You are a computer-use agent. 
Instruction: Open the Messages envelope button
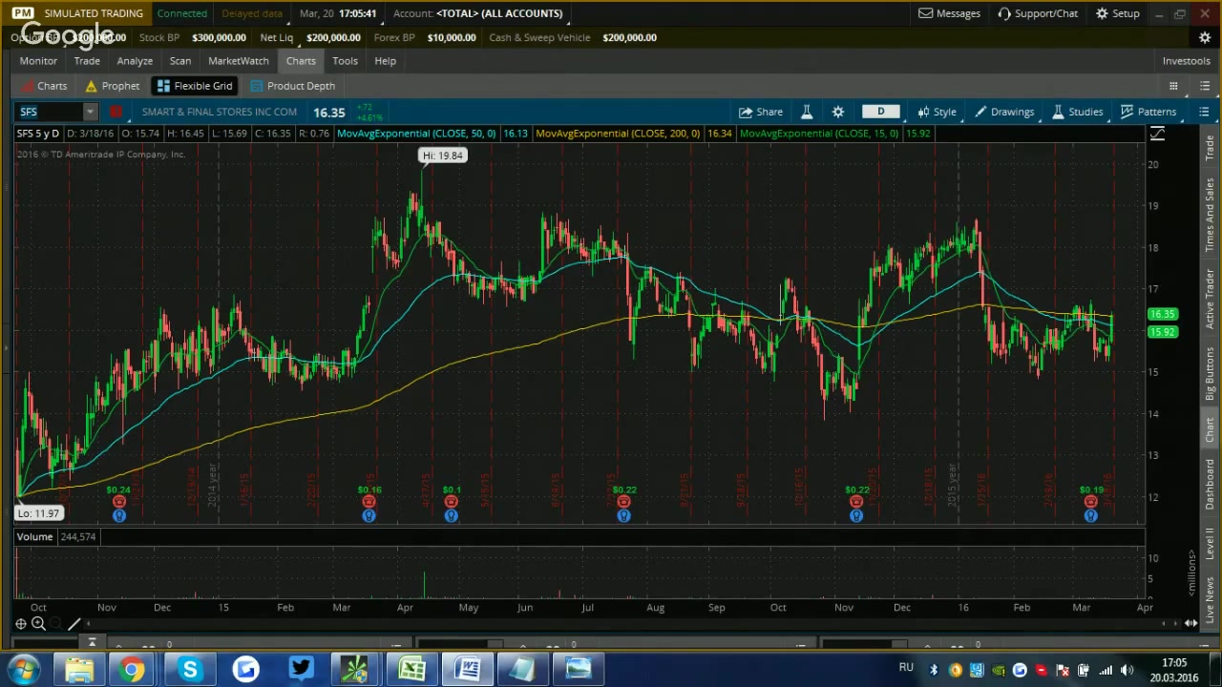click(x=949, y=13)
